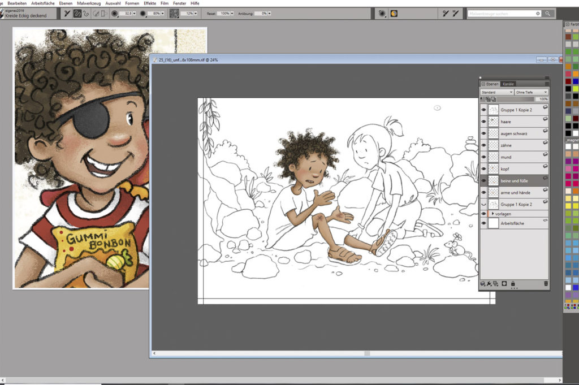579x385 pixels.
Task: Open the Malwerkzeug menu
Action: point(89,3)
